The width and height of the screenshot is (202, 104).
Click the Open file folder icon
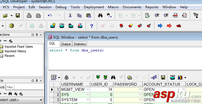pos(5,16)
